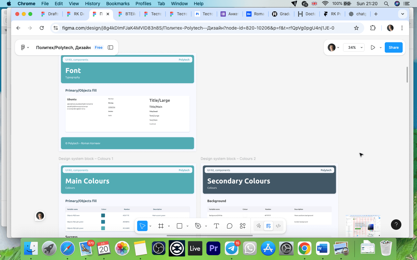Screen dimensions: 417x260
Task: Close the active Figma tab
Action: click(108, 14)
